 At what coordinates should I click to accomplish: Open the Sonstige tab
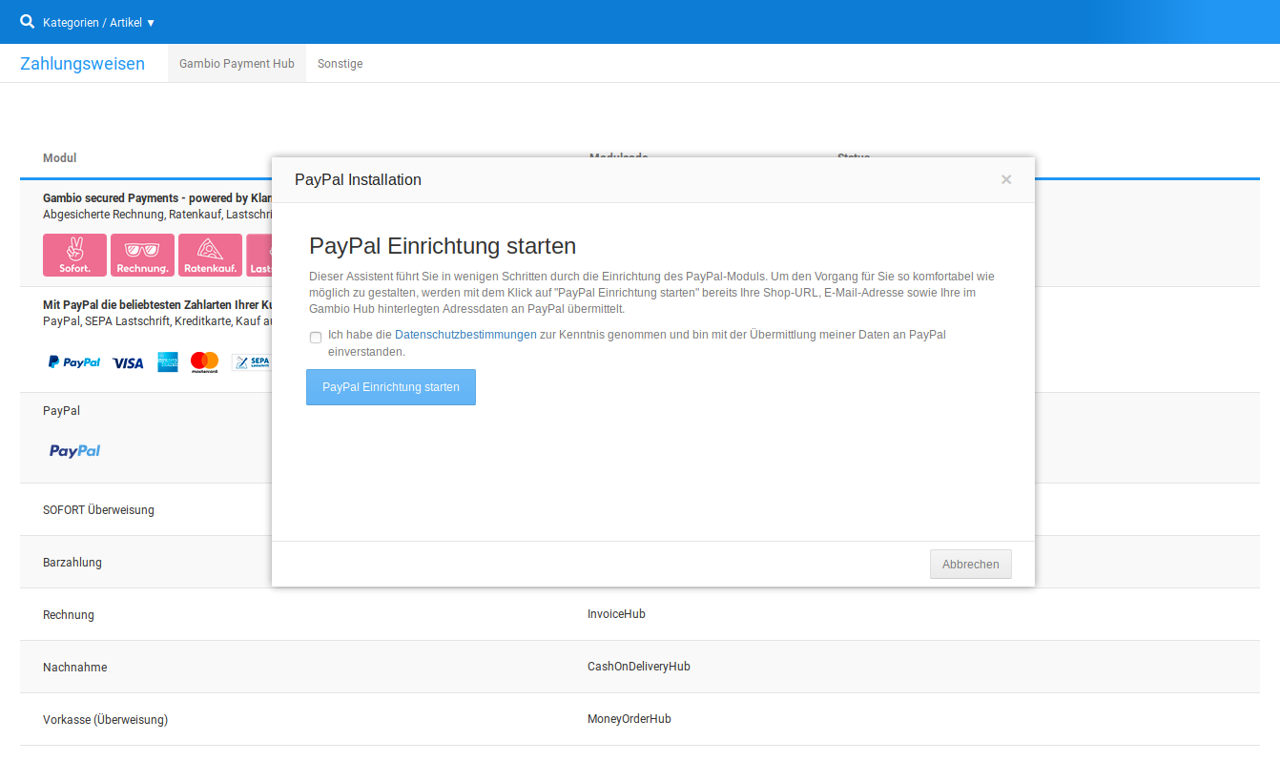(340, 64)
